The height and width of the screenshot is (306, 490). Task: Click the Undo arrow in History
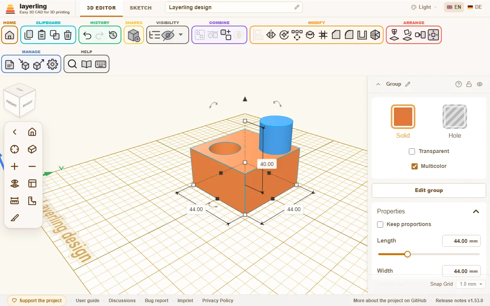87,35
